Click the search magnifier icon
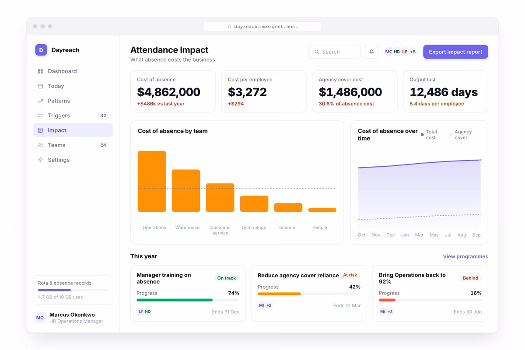The width and height of the screenshot is (525, 350). (x=317, y=52)
